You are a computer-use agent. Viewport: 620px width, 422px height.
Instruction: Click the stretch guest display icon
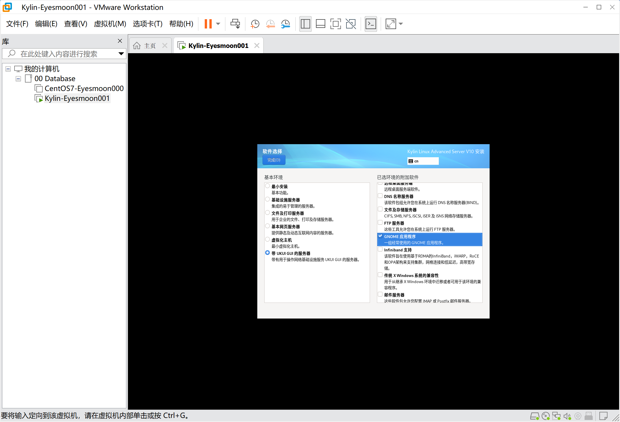click(391, 24)
